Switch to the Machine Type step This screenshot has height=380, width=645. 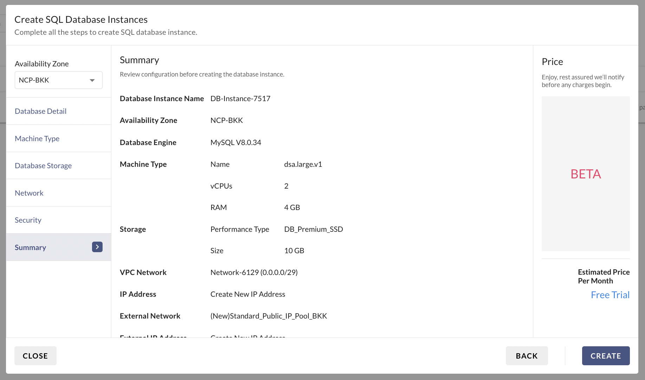37,138
